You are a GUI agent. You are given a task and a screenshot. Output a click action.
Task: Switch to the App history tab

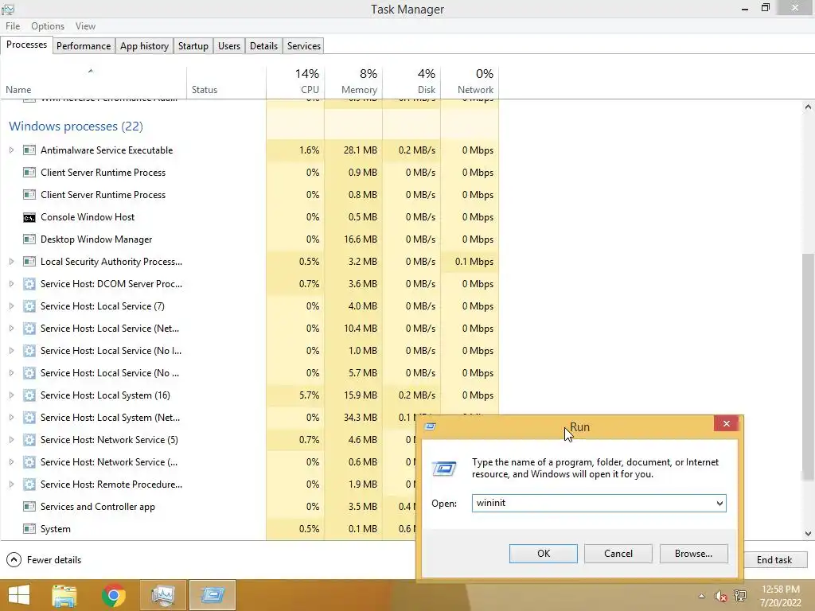(x=145, y=45)
